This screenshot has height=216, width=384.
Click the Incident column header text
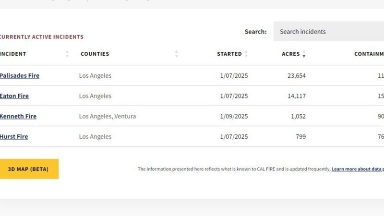point(13,54)
